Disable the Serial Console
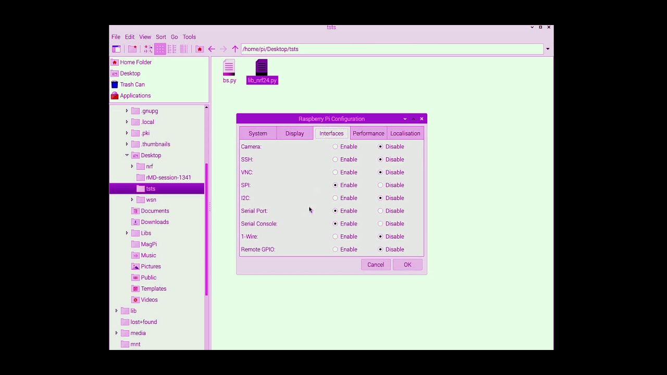 [x=380, y=224]
